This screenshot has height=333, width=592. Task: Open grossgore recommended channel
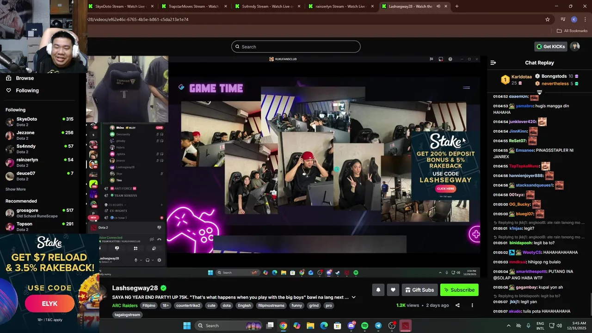[39, 213]
